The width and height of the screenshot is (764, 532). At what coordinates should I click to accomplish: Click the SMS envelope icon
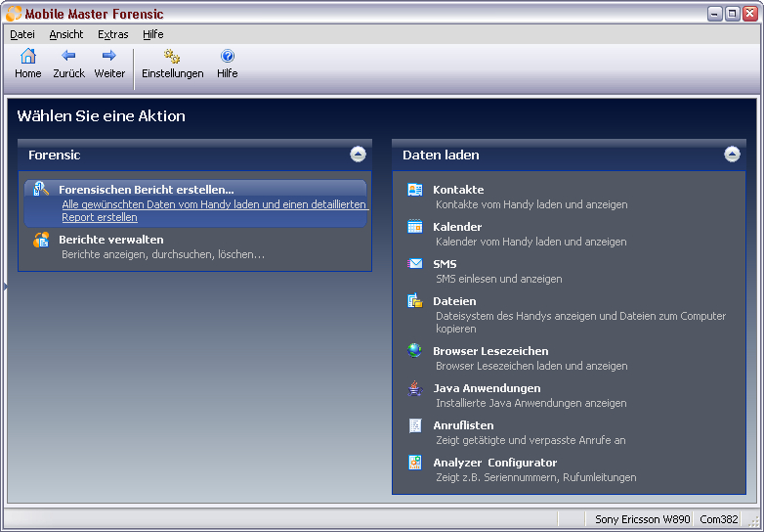pyautogui.click(x=415, y=264)
